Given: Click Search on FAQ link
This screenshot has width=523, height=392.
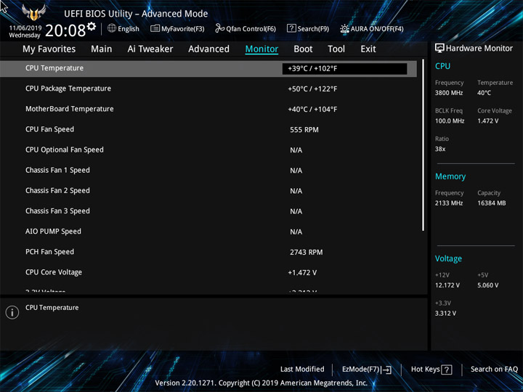Looking at the screenshot, I should pyautogui.click(x=494, y=369).
